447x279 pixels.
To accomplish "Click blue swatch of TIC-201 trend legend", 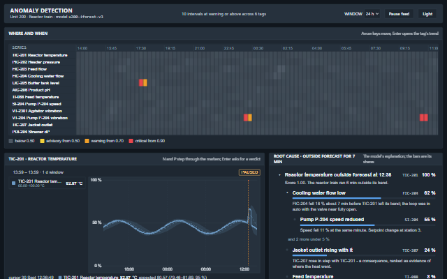I will [x=13, y=183].
